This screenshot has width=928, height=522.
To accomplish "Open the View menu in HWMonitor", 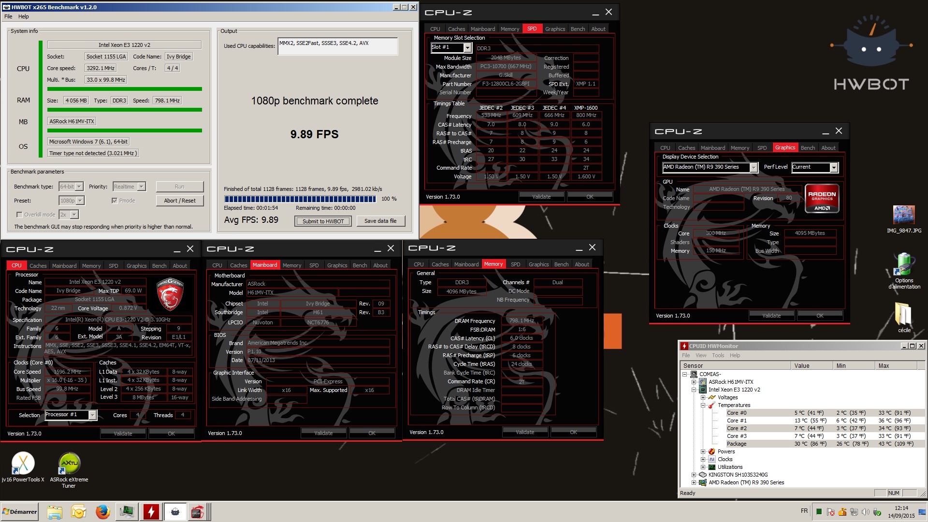I will pyautogui.click(x=701, y=355).
